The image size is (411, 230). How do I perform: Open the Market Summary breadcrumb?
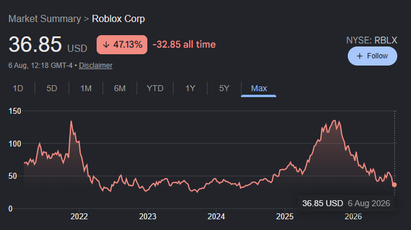[45, 19]
